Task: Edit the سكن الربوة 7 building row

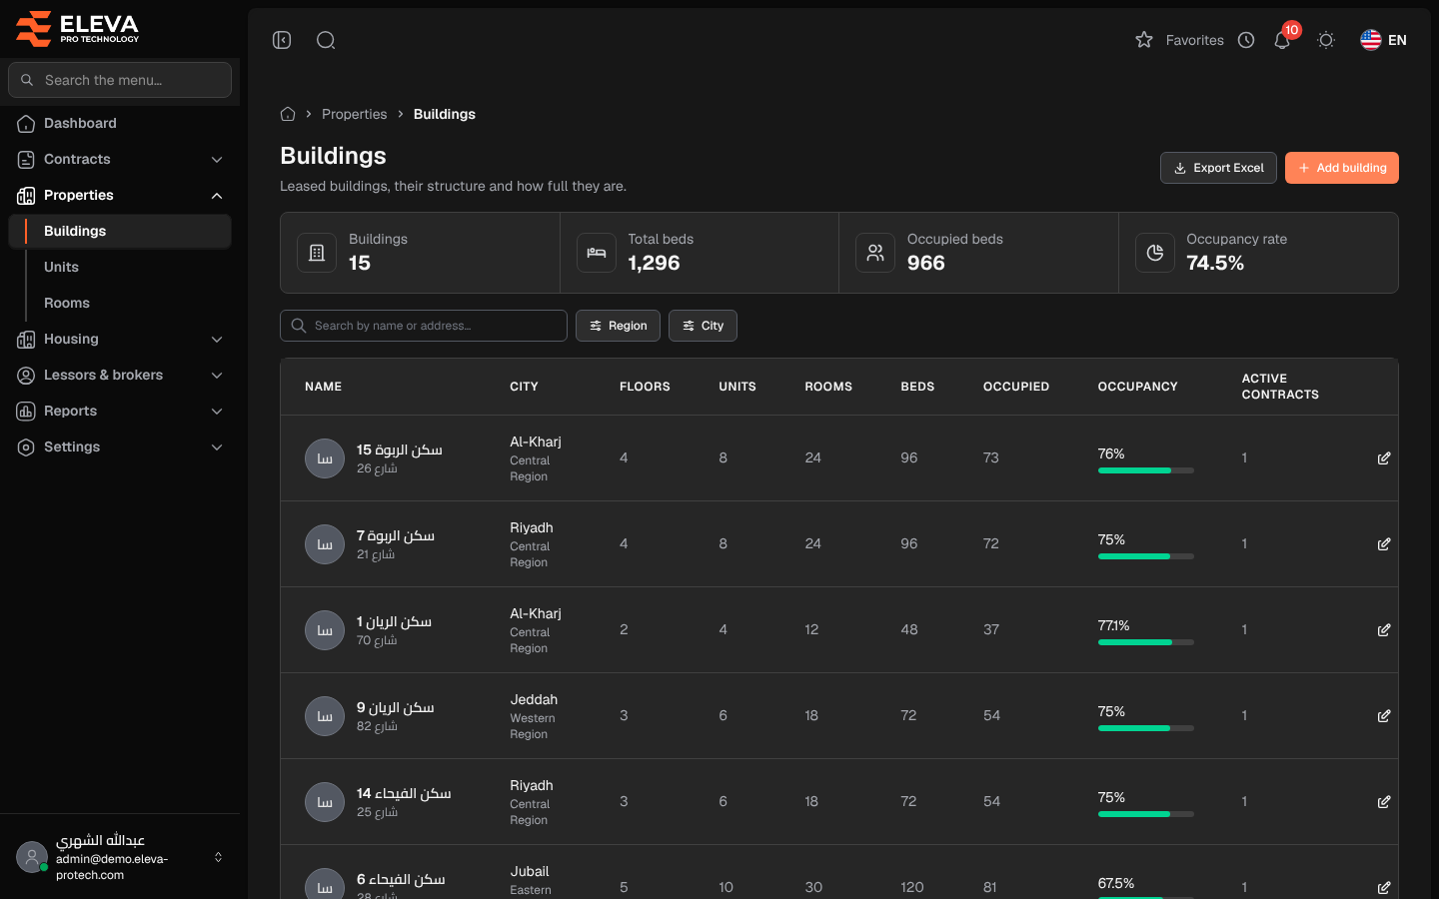Action: 1384,544
